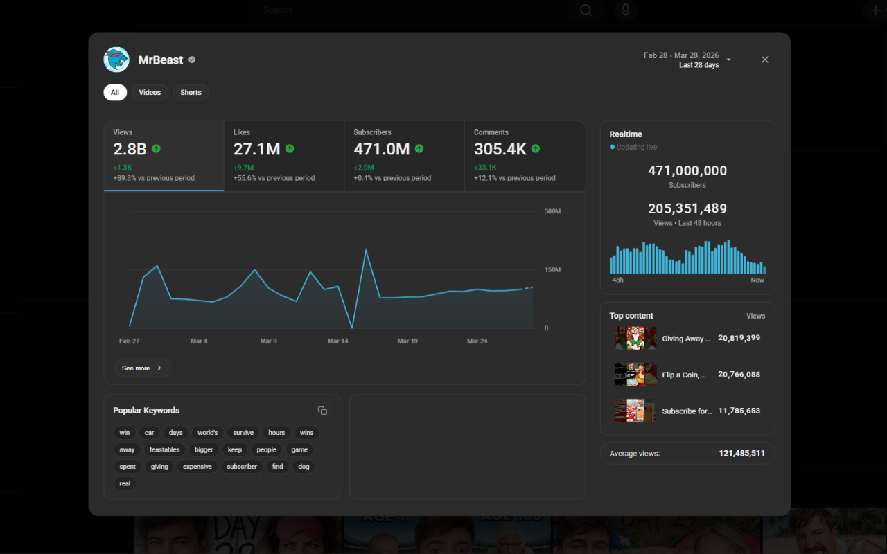
Task: Click the 'keep' keyword chip
Action: [235, 449]
